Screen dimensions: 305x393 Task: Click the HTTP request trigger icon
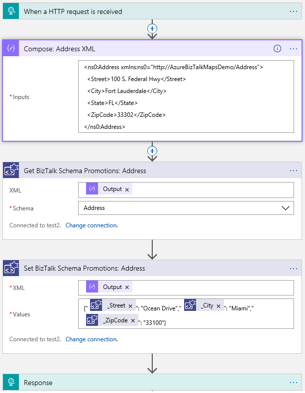[x=11, y=11]
